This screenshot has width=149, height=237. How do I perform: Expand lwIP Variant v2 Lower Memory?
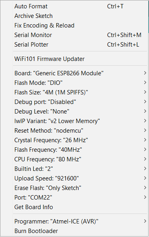[x=80, y=121]
